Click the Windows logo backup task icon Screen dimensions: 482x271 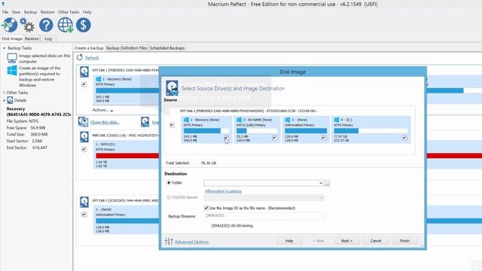12,71
